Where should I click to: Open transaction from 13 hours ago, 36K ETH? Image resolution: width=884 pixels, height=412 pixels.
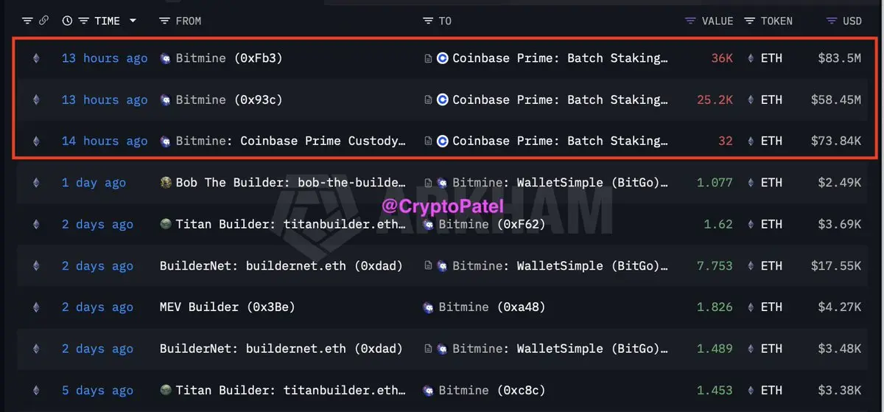click(x=104, y=58)
